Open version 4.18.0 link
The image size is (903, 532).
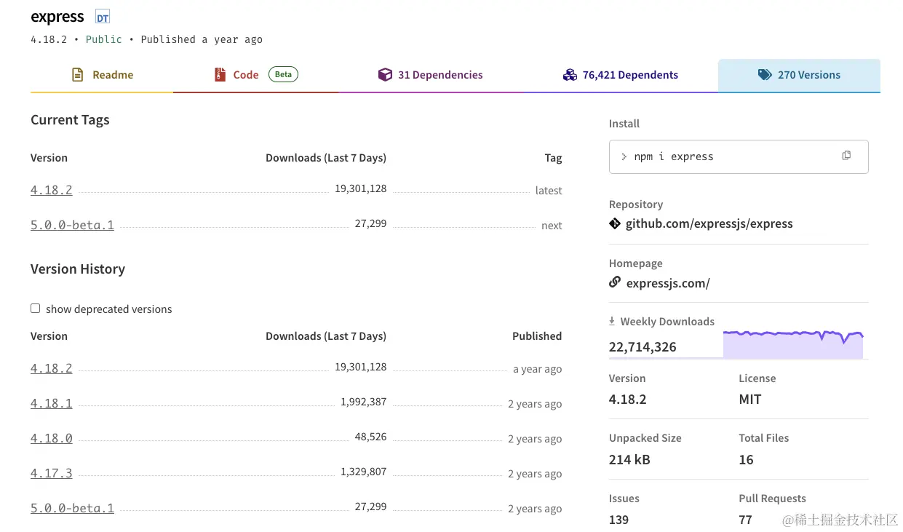click(52, 439)
